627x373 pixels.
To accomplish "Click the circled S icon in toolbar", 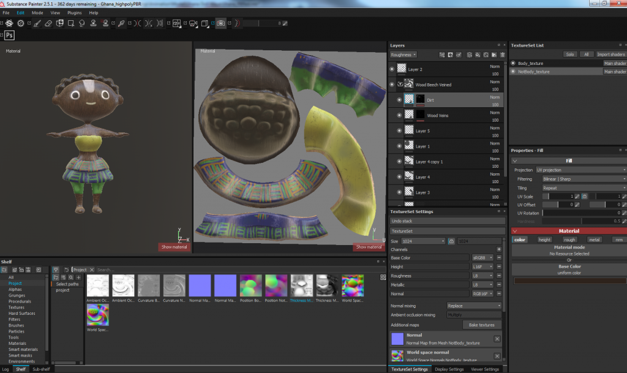I will 20,24.
